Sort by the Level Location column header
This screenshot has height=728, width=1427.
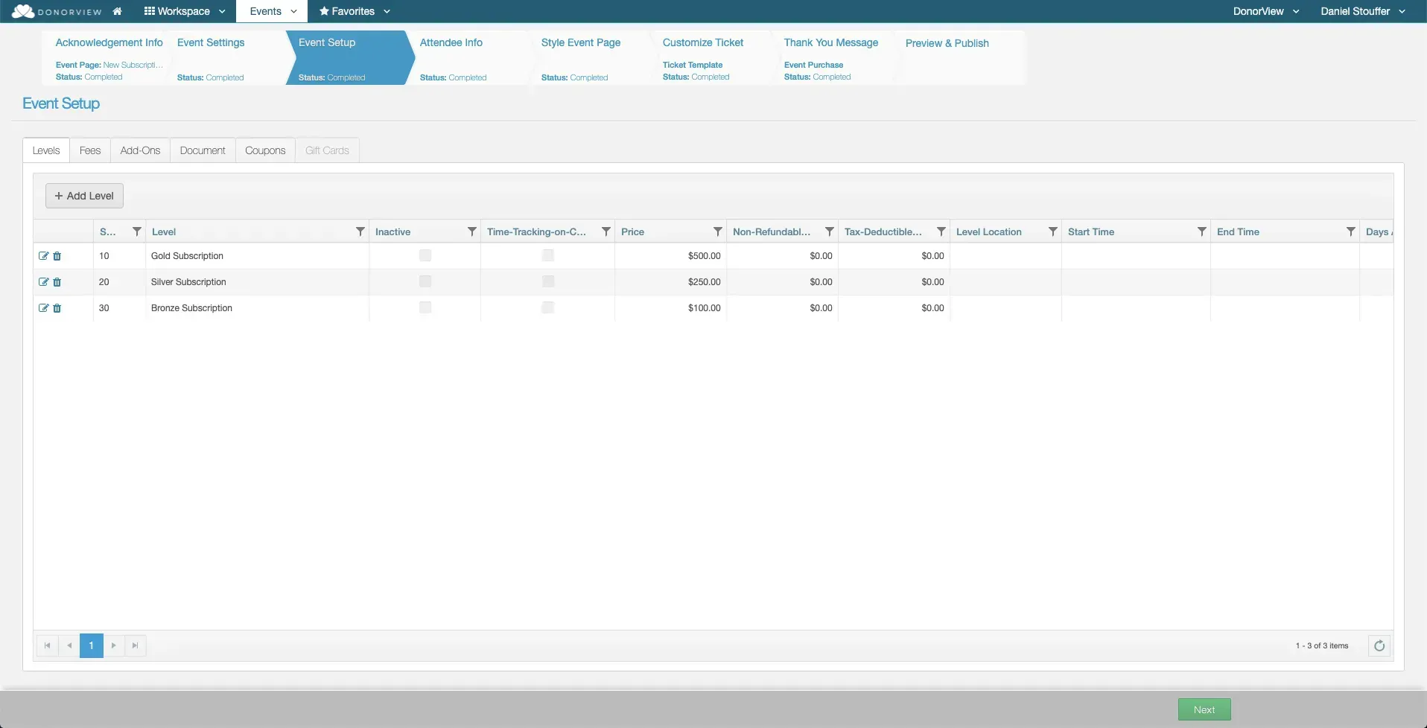(988, 232)
